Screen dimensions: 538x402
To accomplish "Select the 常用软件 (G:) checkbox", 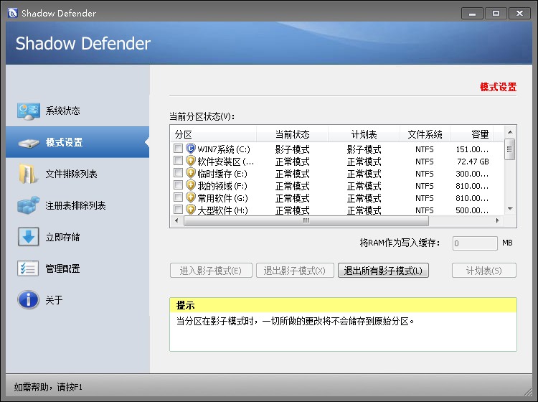I will (x=178, y=198).
